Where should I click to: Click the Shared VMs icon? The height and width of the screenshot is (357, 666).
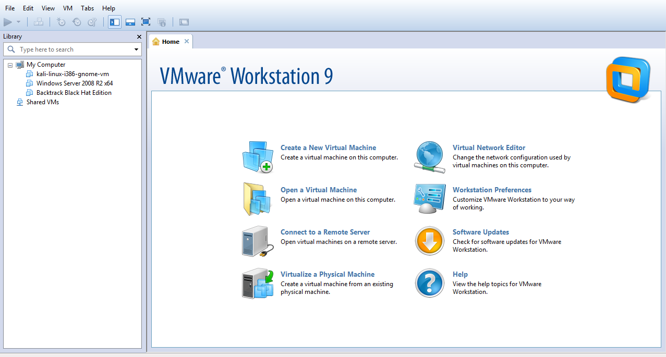20,102
